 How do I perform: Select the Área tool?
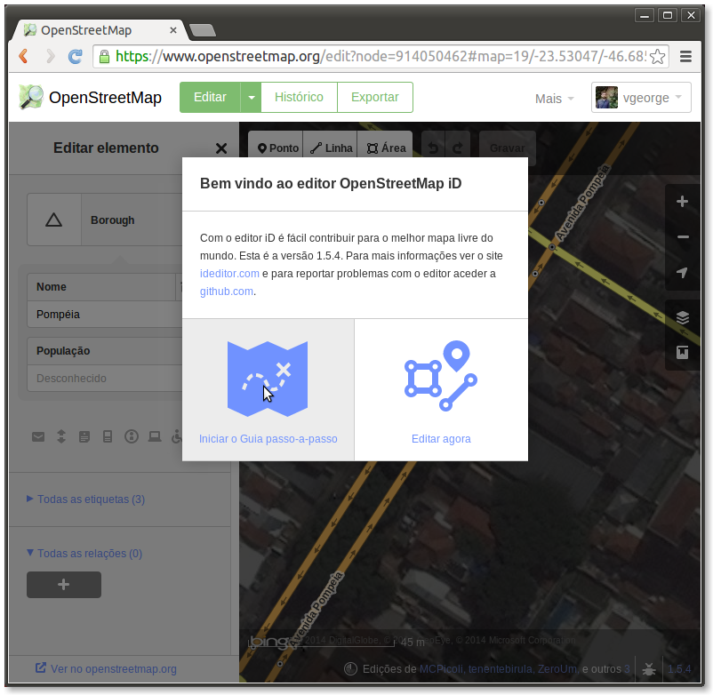pos(386,148)
